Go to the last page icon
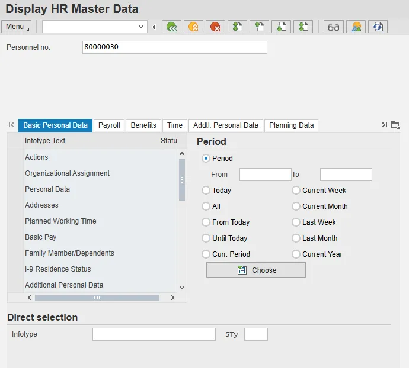The height and width of the screenshot is (368, 409). pos(303,27)
